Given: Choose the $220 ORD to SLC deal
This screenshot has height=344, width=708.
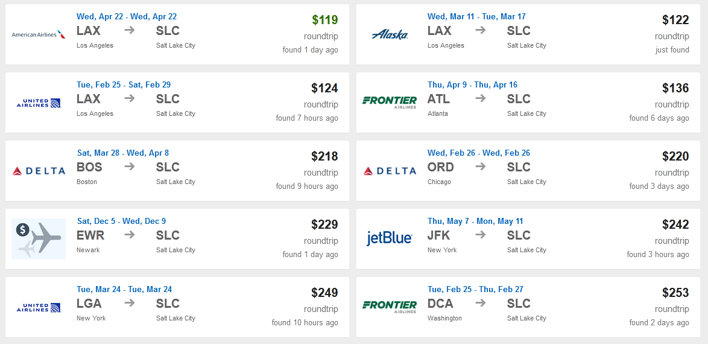Looking at the screenshot, I should [528, 170].
